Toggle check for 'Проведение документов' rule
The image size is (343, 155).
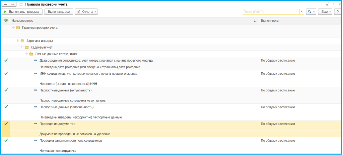(6, 124)
